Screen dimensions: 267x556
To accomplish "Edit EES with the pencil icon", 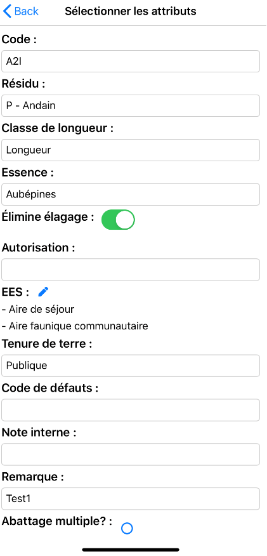I will pyautogui.click(x=43, y=292).
